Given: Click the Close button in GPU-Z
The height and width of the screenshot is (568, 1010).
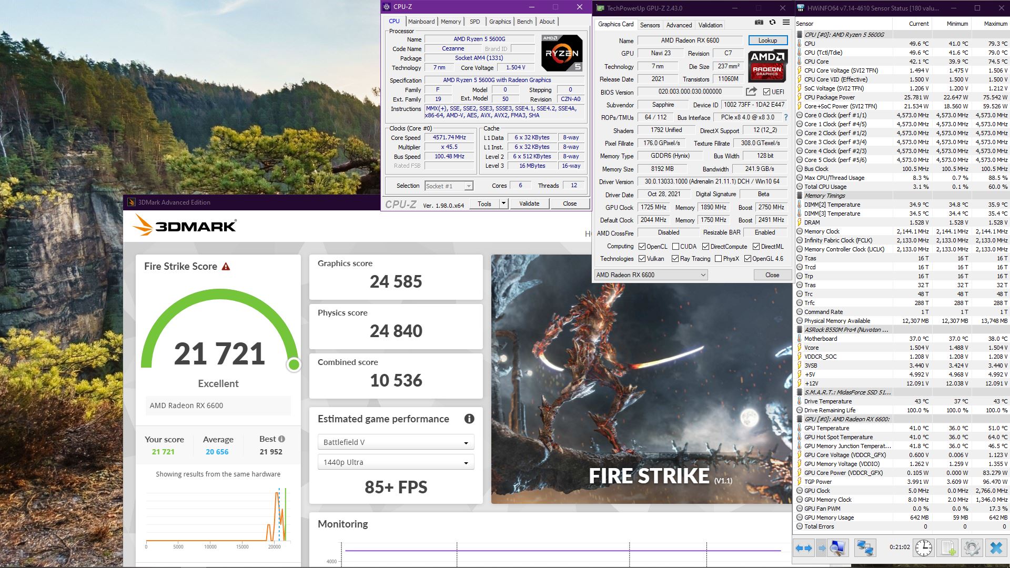Looking at the screenshot, I should click(772, 275).
